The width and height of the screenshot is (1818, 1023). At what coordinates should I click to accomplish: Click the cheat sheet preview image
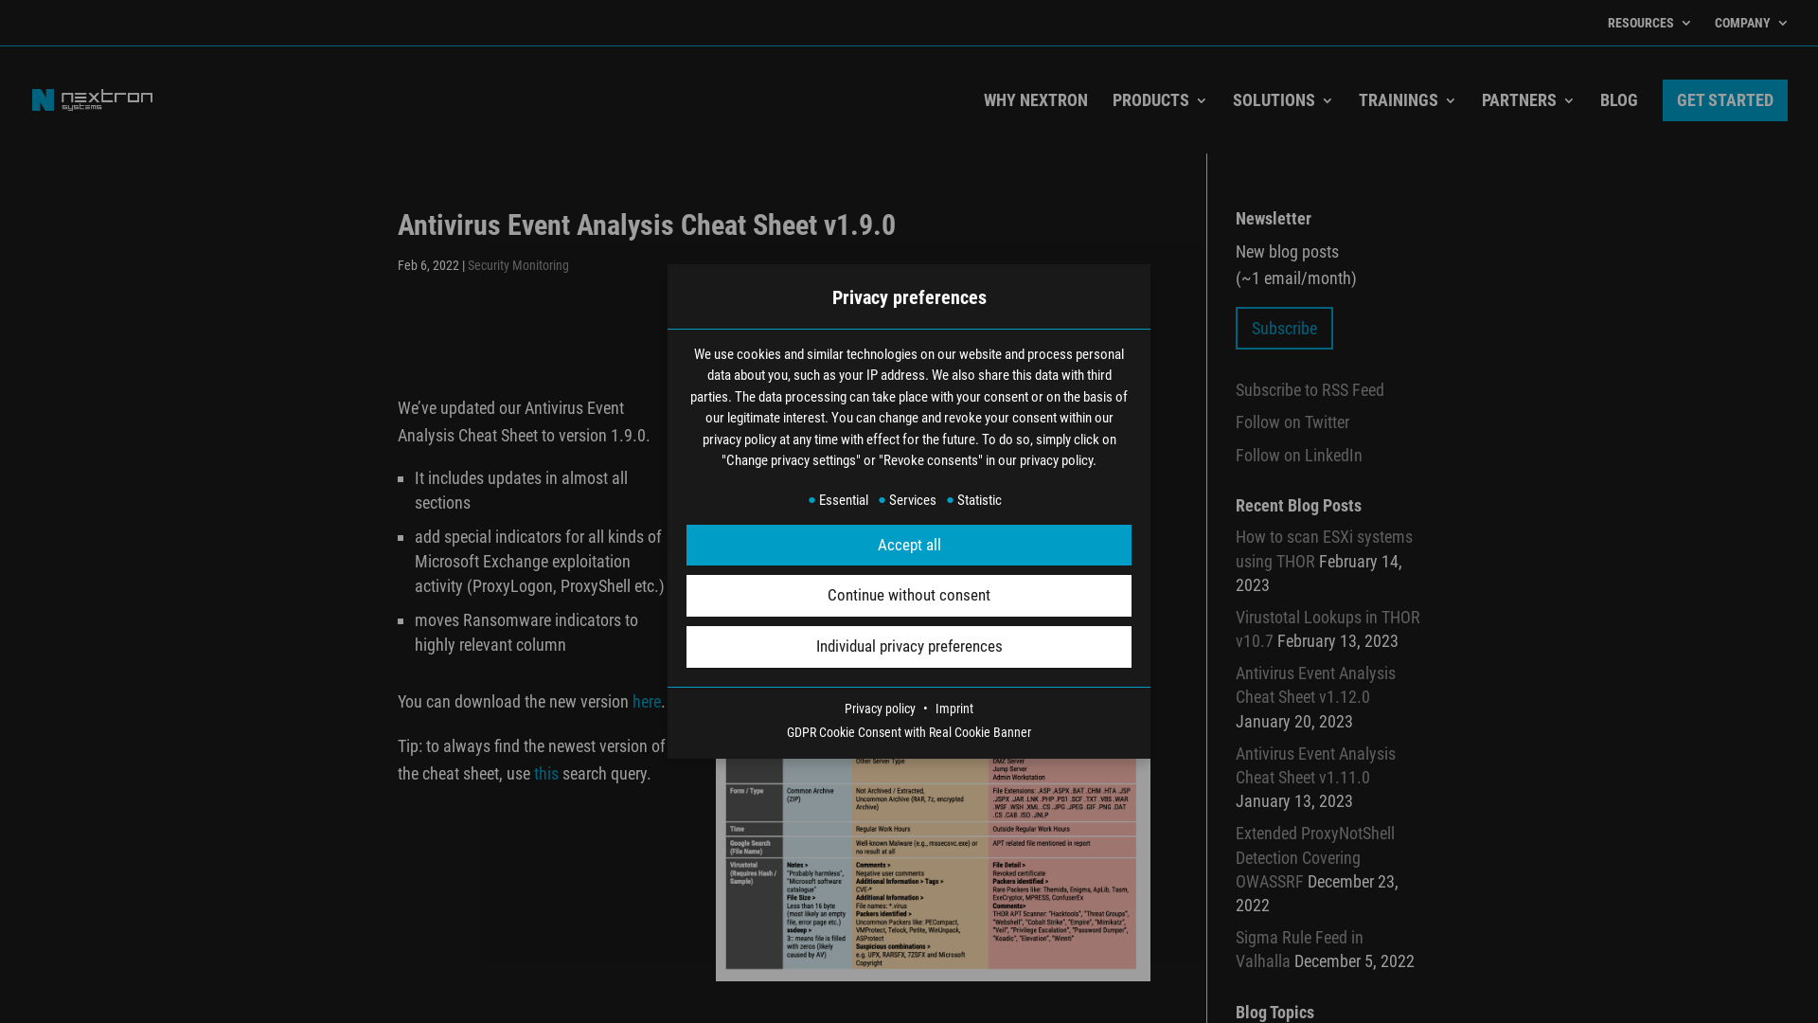(932, 870)
